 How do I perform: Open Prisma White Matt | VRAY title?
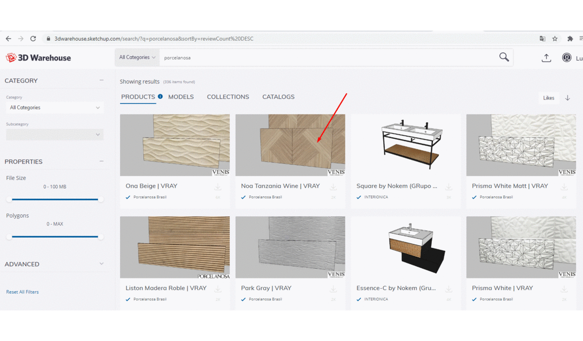pos(510,186)
